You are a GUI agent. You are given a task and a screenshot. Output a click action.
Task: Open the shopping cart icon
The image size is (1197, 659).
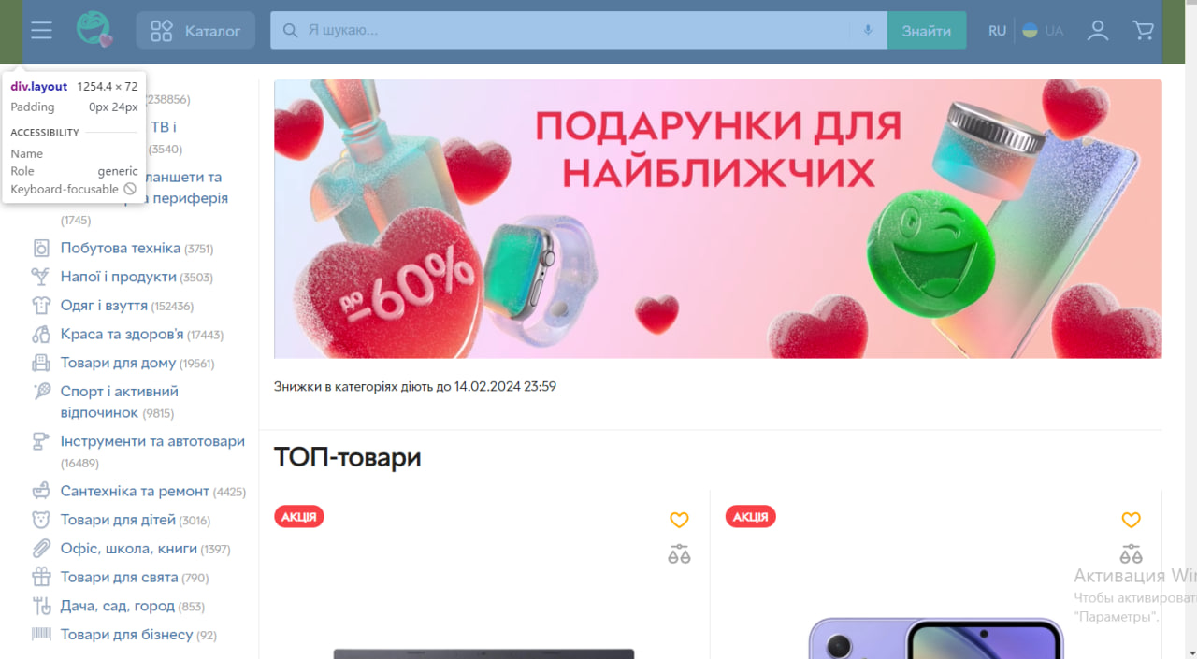pyautogui.click(x=1143, y=31)
